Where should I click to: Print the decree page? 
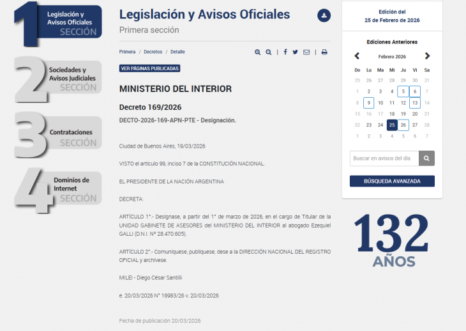point(324,52)
